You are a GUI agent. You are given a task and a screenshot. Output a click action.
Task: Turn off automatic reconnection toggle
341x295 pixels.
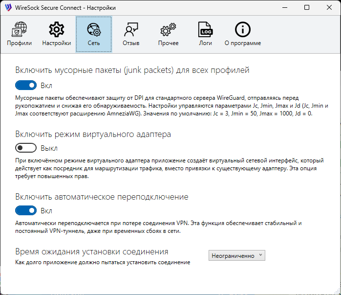click(x=26, y=210)
